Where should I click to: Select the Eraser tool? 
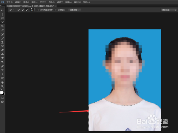pos(2,50)
